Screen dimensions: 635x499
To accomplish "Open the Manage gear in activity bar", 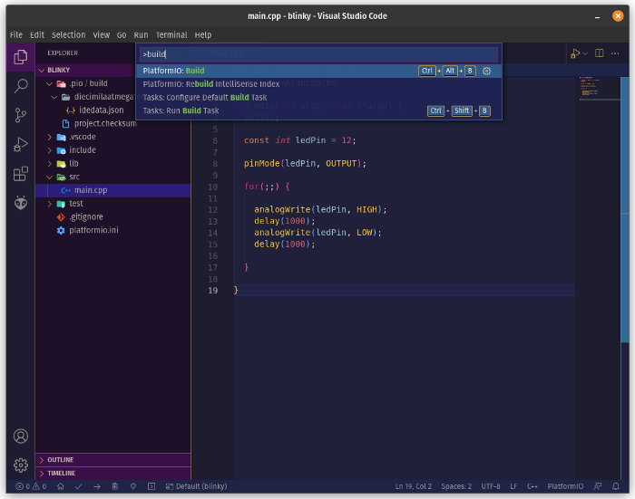I will pyautogui.click(x=20, y=465).
